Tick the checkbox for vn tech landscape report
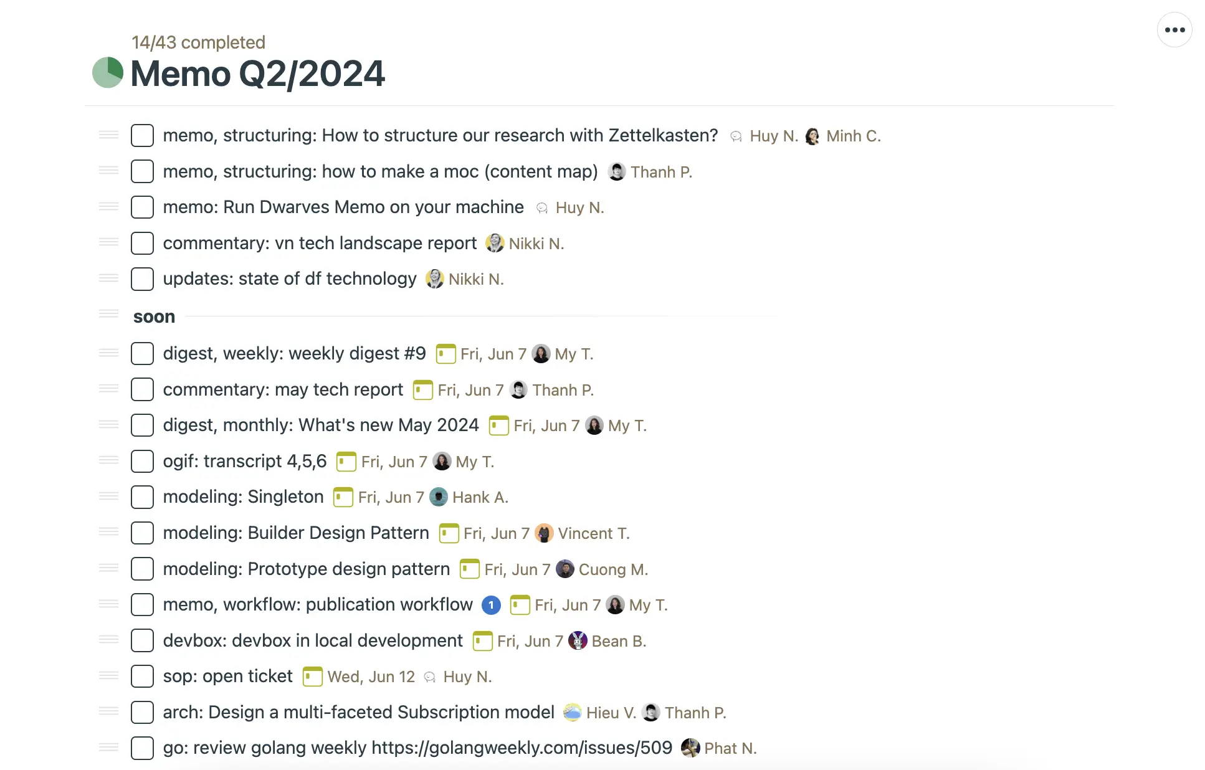 tap(142, 244)
